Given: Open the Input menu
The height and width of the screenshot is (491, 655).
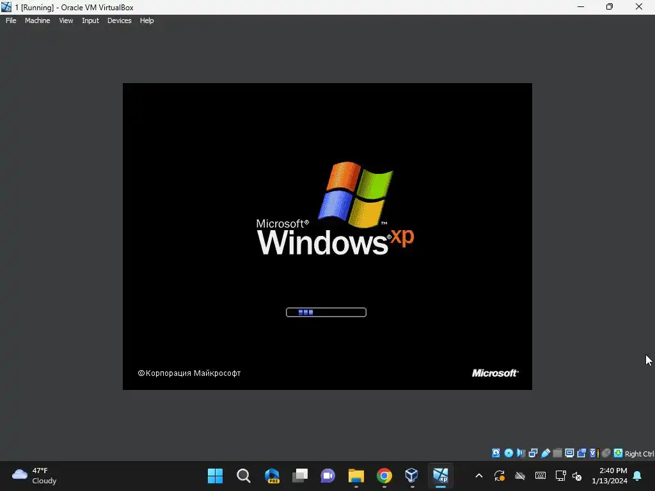Looking at the screenshot, I should coord(90,20).
